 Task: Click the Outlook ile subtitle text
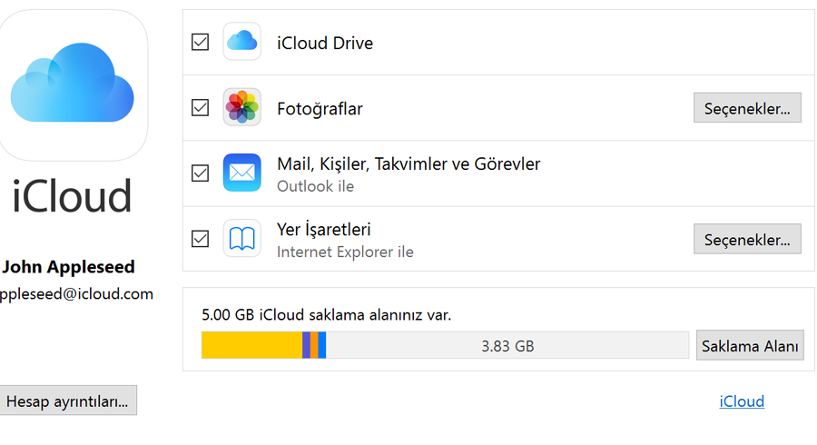point(315,186)
